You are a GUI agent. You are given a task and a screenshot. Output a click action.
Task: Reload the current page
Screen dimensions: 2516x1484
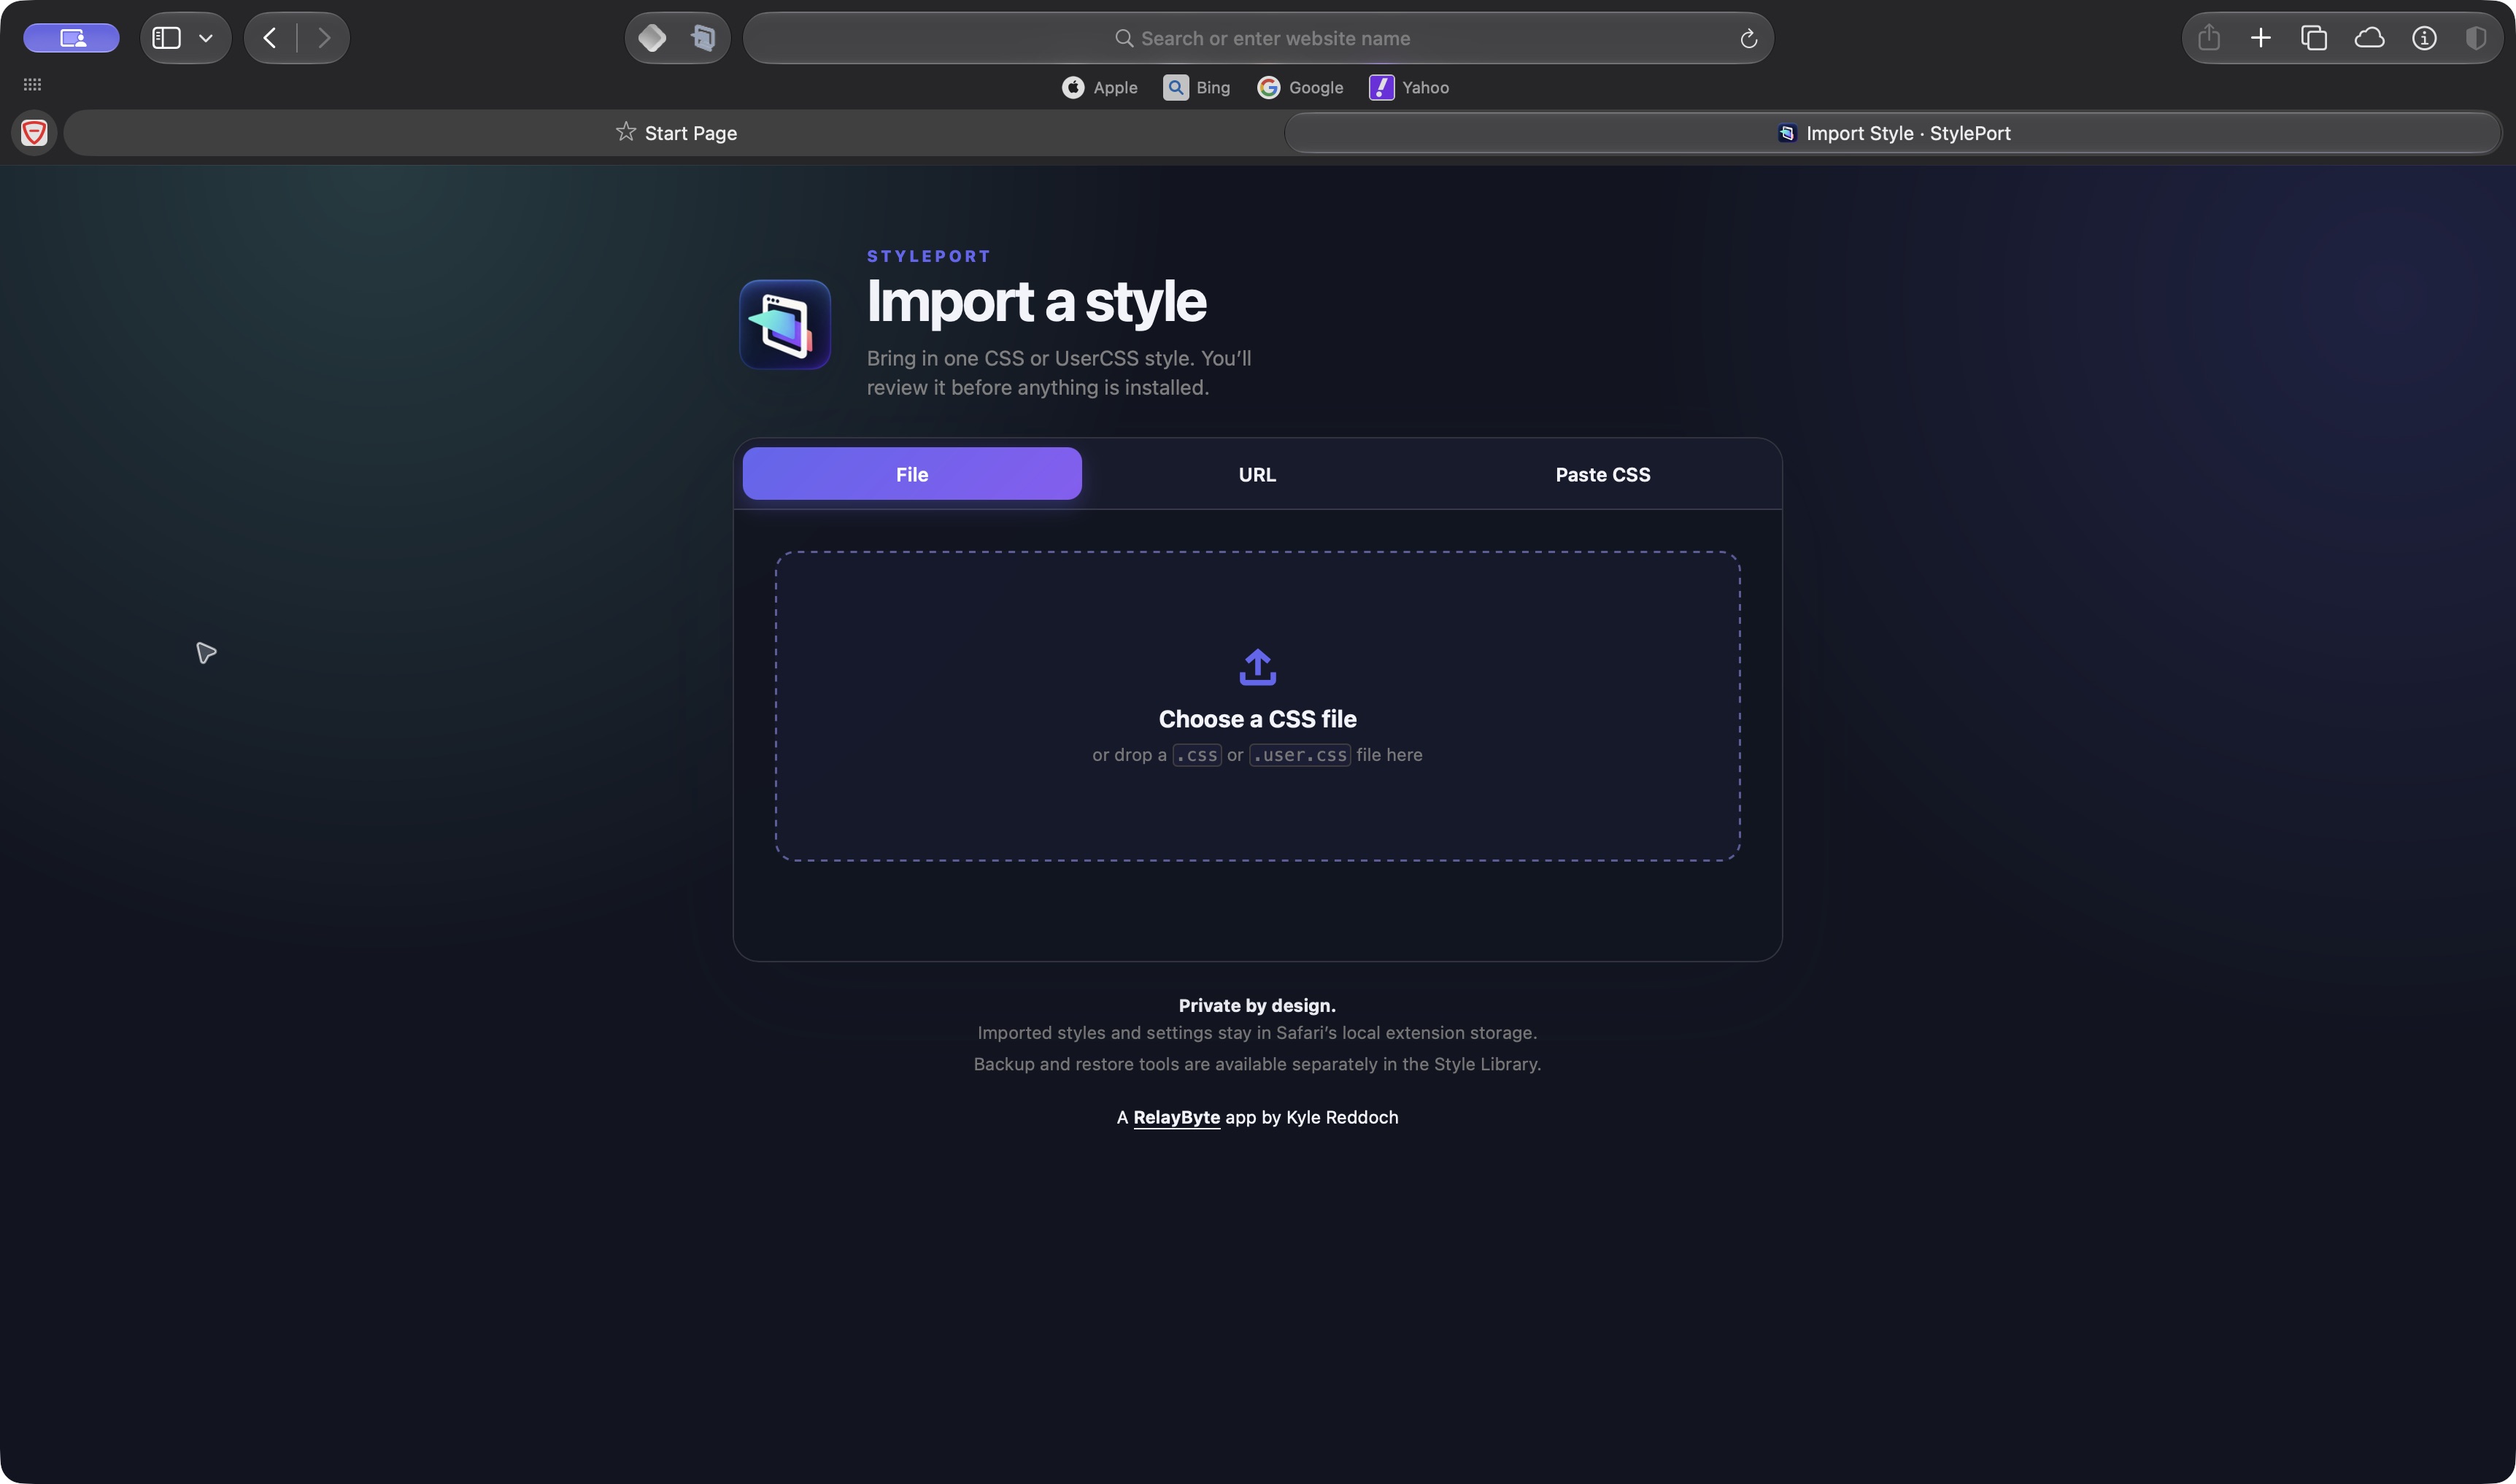pyautogui.click(x=1748, y=38)
